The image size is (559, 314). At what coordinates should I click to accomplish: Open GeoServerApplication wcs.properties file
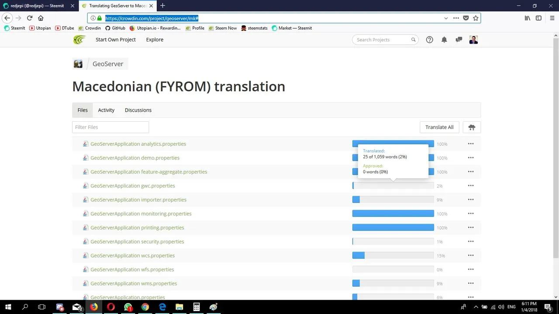[x=132, y=256]
